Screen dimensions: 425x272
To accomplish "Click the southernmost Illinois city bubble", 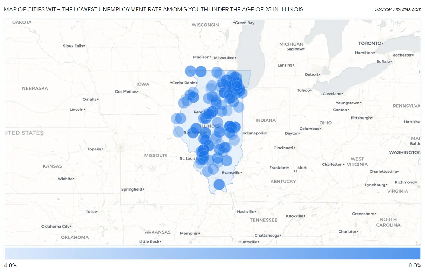I will pos(219,184).
